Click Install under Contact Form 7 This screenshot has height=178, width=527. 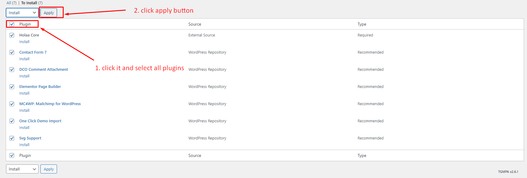(x=24, y=59)
